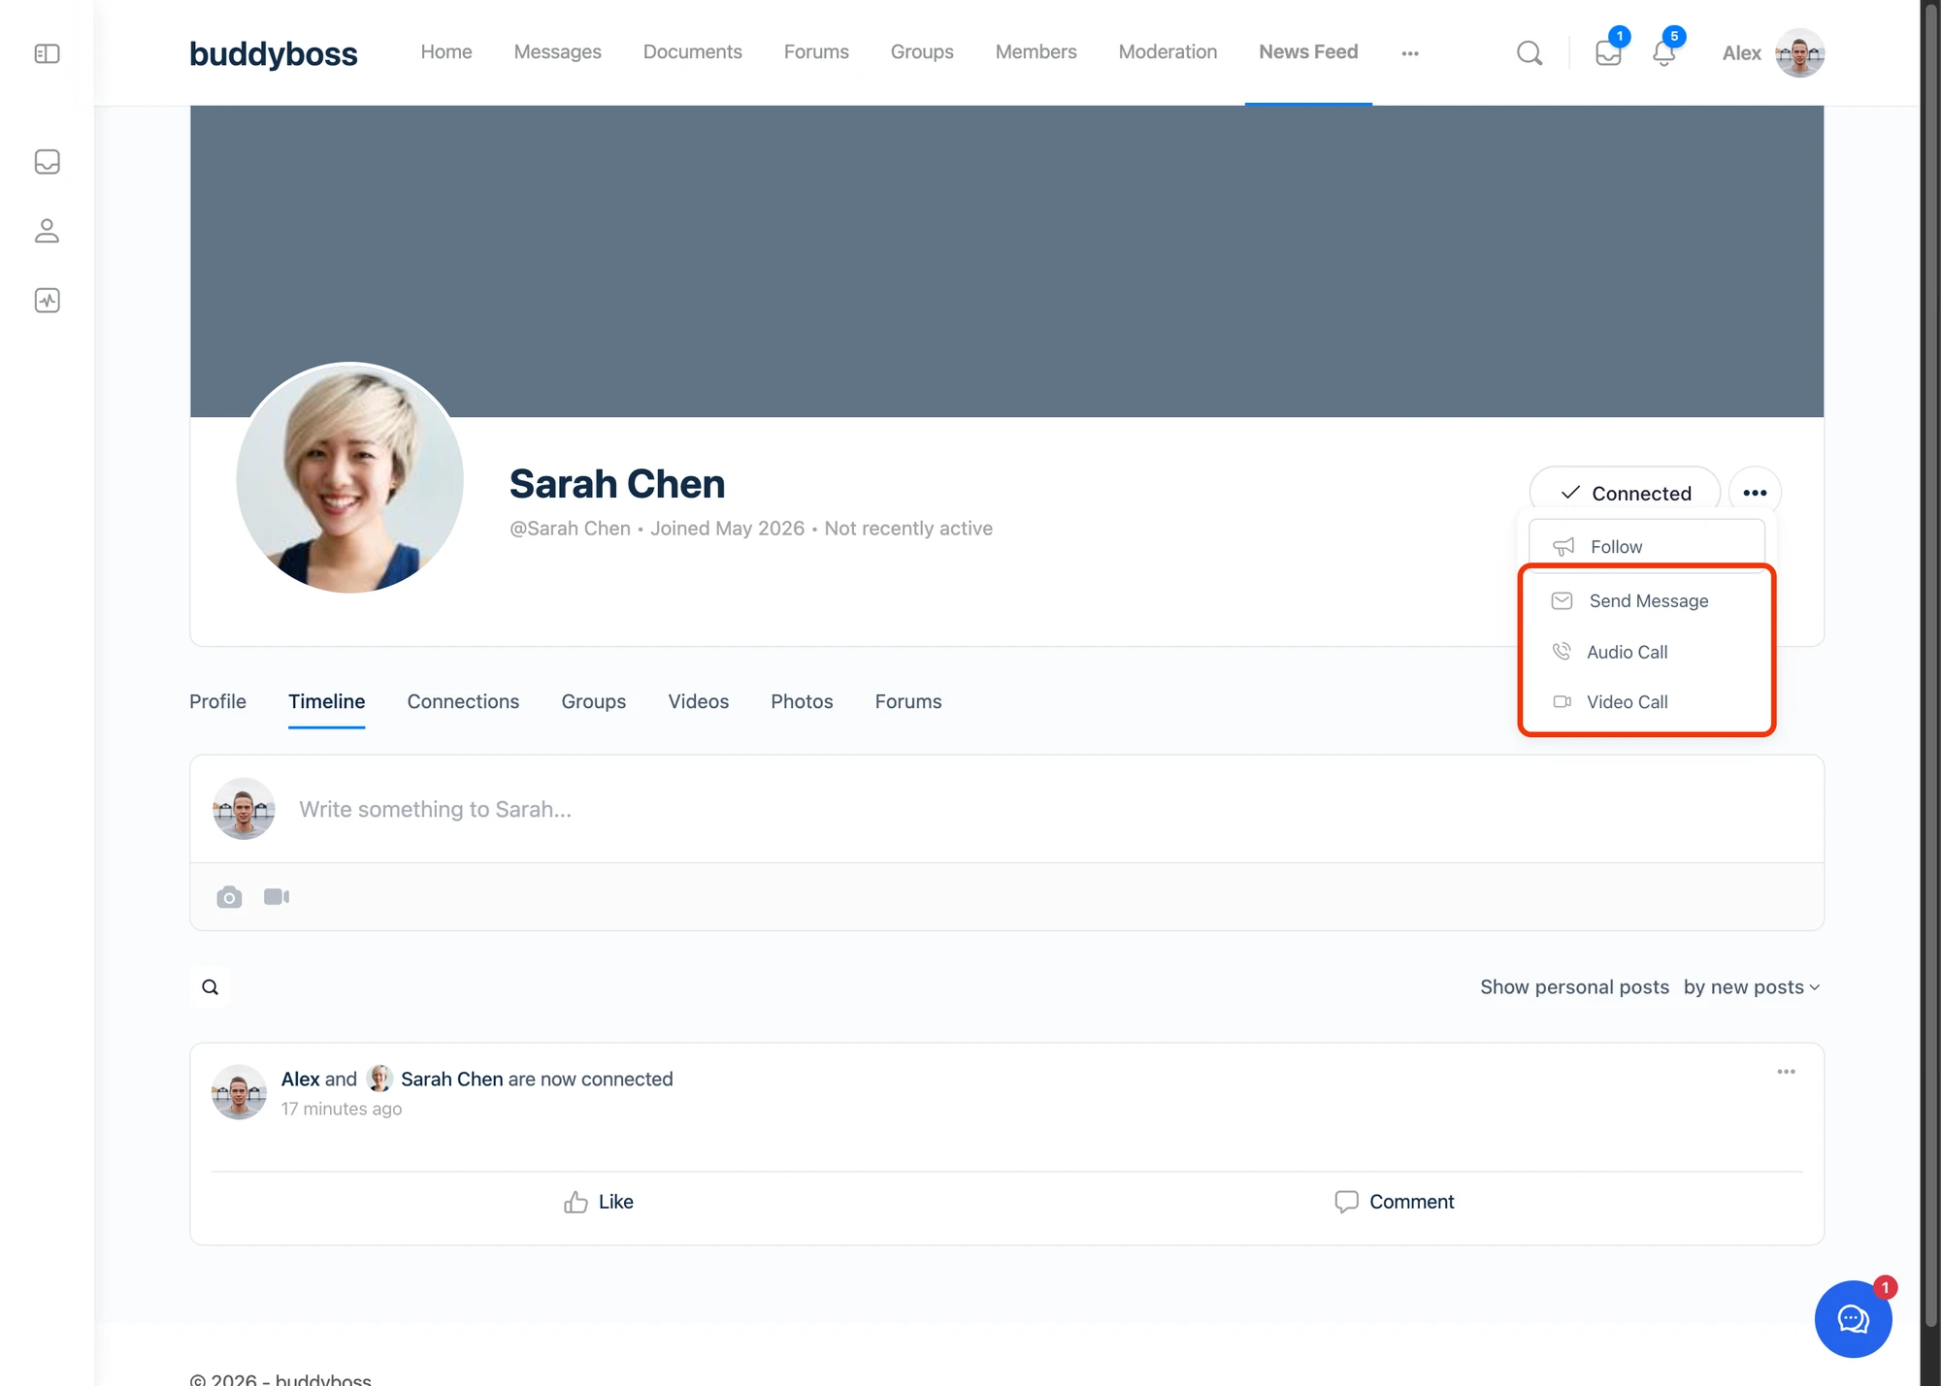Switch to the Connections tab
Image resolution: width=1941 pixels, height=1386 pixels.
[x=463, y=701]
